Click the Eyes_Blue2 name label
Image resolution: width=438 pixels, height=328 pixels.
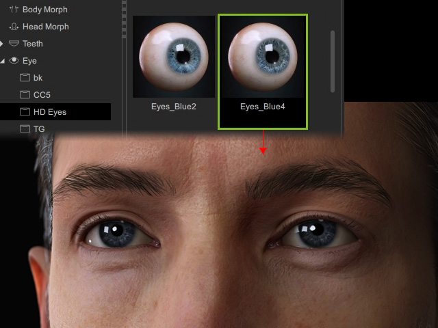pyautogui.click(x=174, y=107)
